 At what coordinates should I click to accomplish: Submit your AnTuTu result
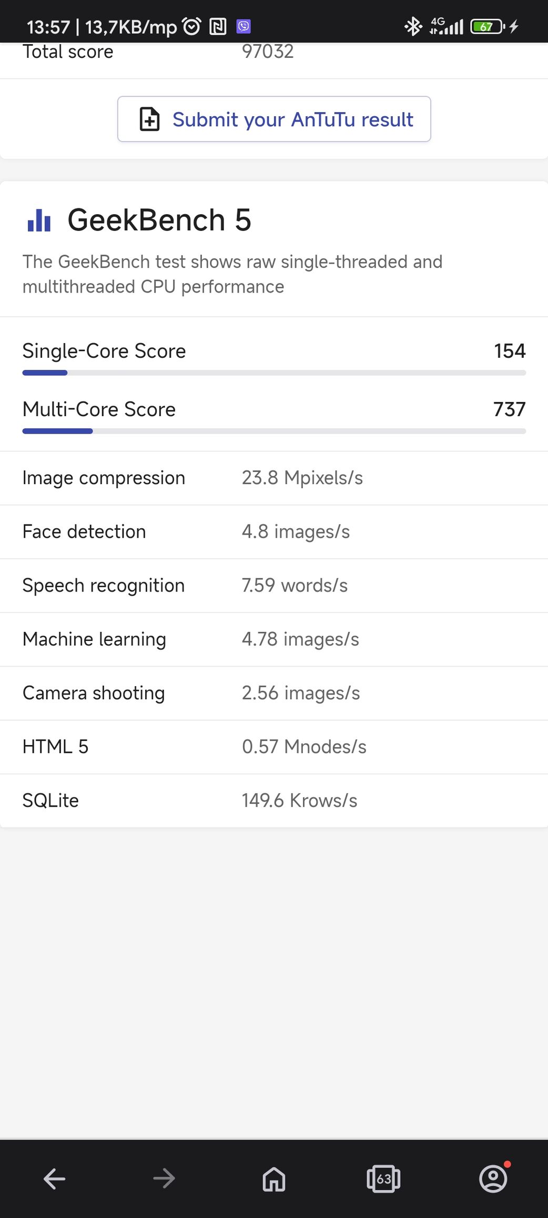coord(274,119)
